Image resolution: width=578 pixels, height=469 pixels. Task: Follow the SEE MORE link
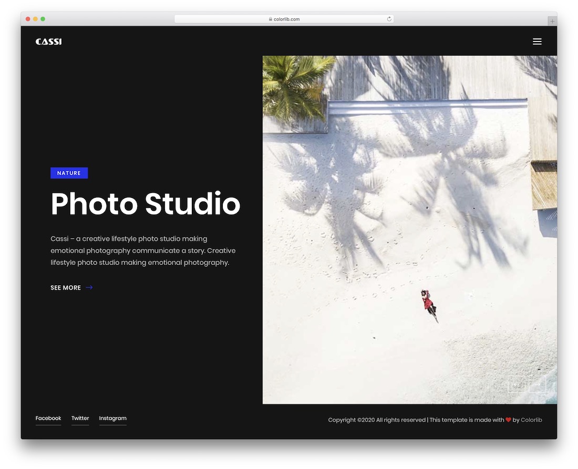pos(65,287)
